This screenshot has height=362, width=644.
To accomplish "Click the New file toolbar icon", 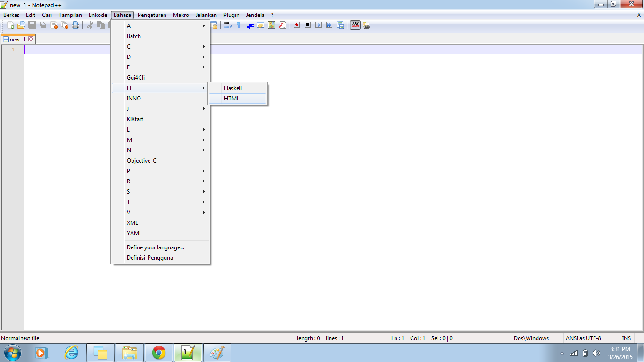I will 10,25.
